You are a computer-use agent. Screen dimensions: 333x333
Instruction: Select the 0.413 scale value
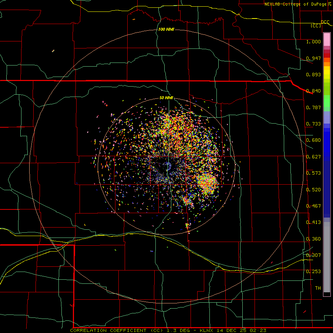pos(313,222)
